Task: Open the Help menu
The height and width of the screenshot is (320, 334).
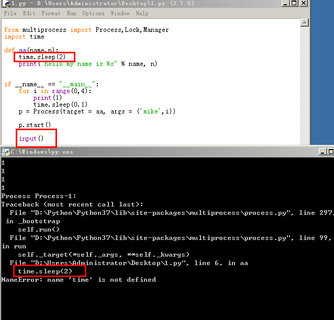Action: tap(142, 13)
